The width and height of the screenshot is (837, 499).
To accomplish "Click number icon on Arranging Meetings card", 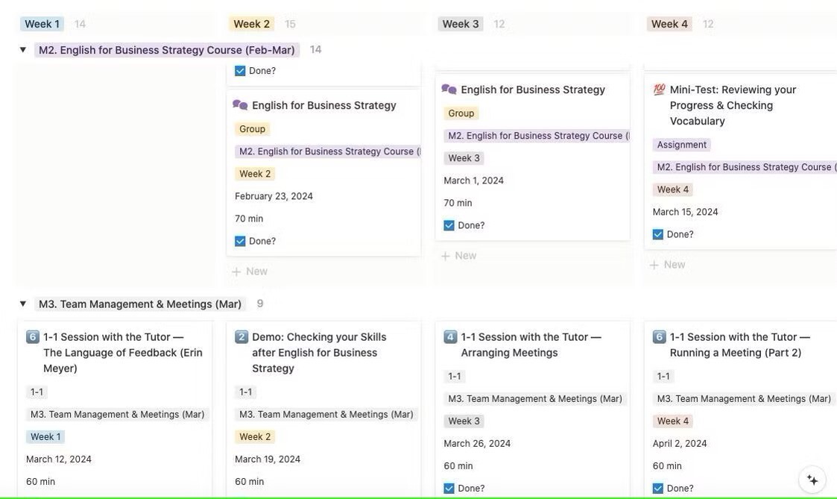I will click(x=450, y=337).
